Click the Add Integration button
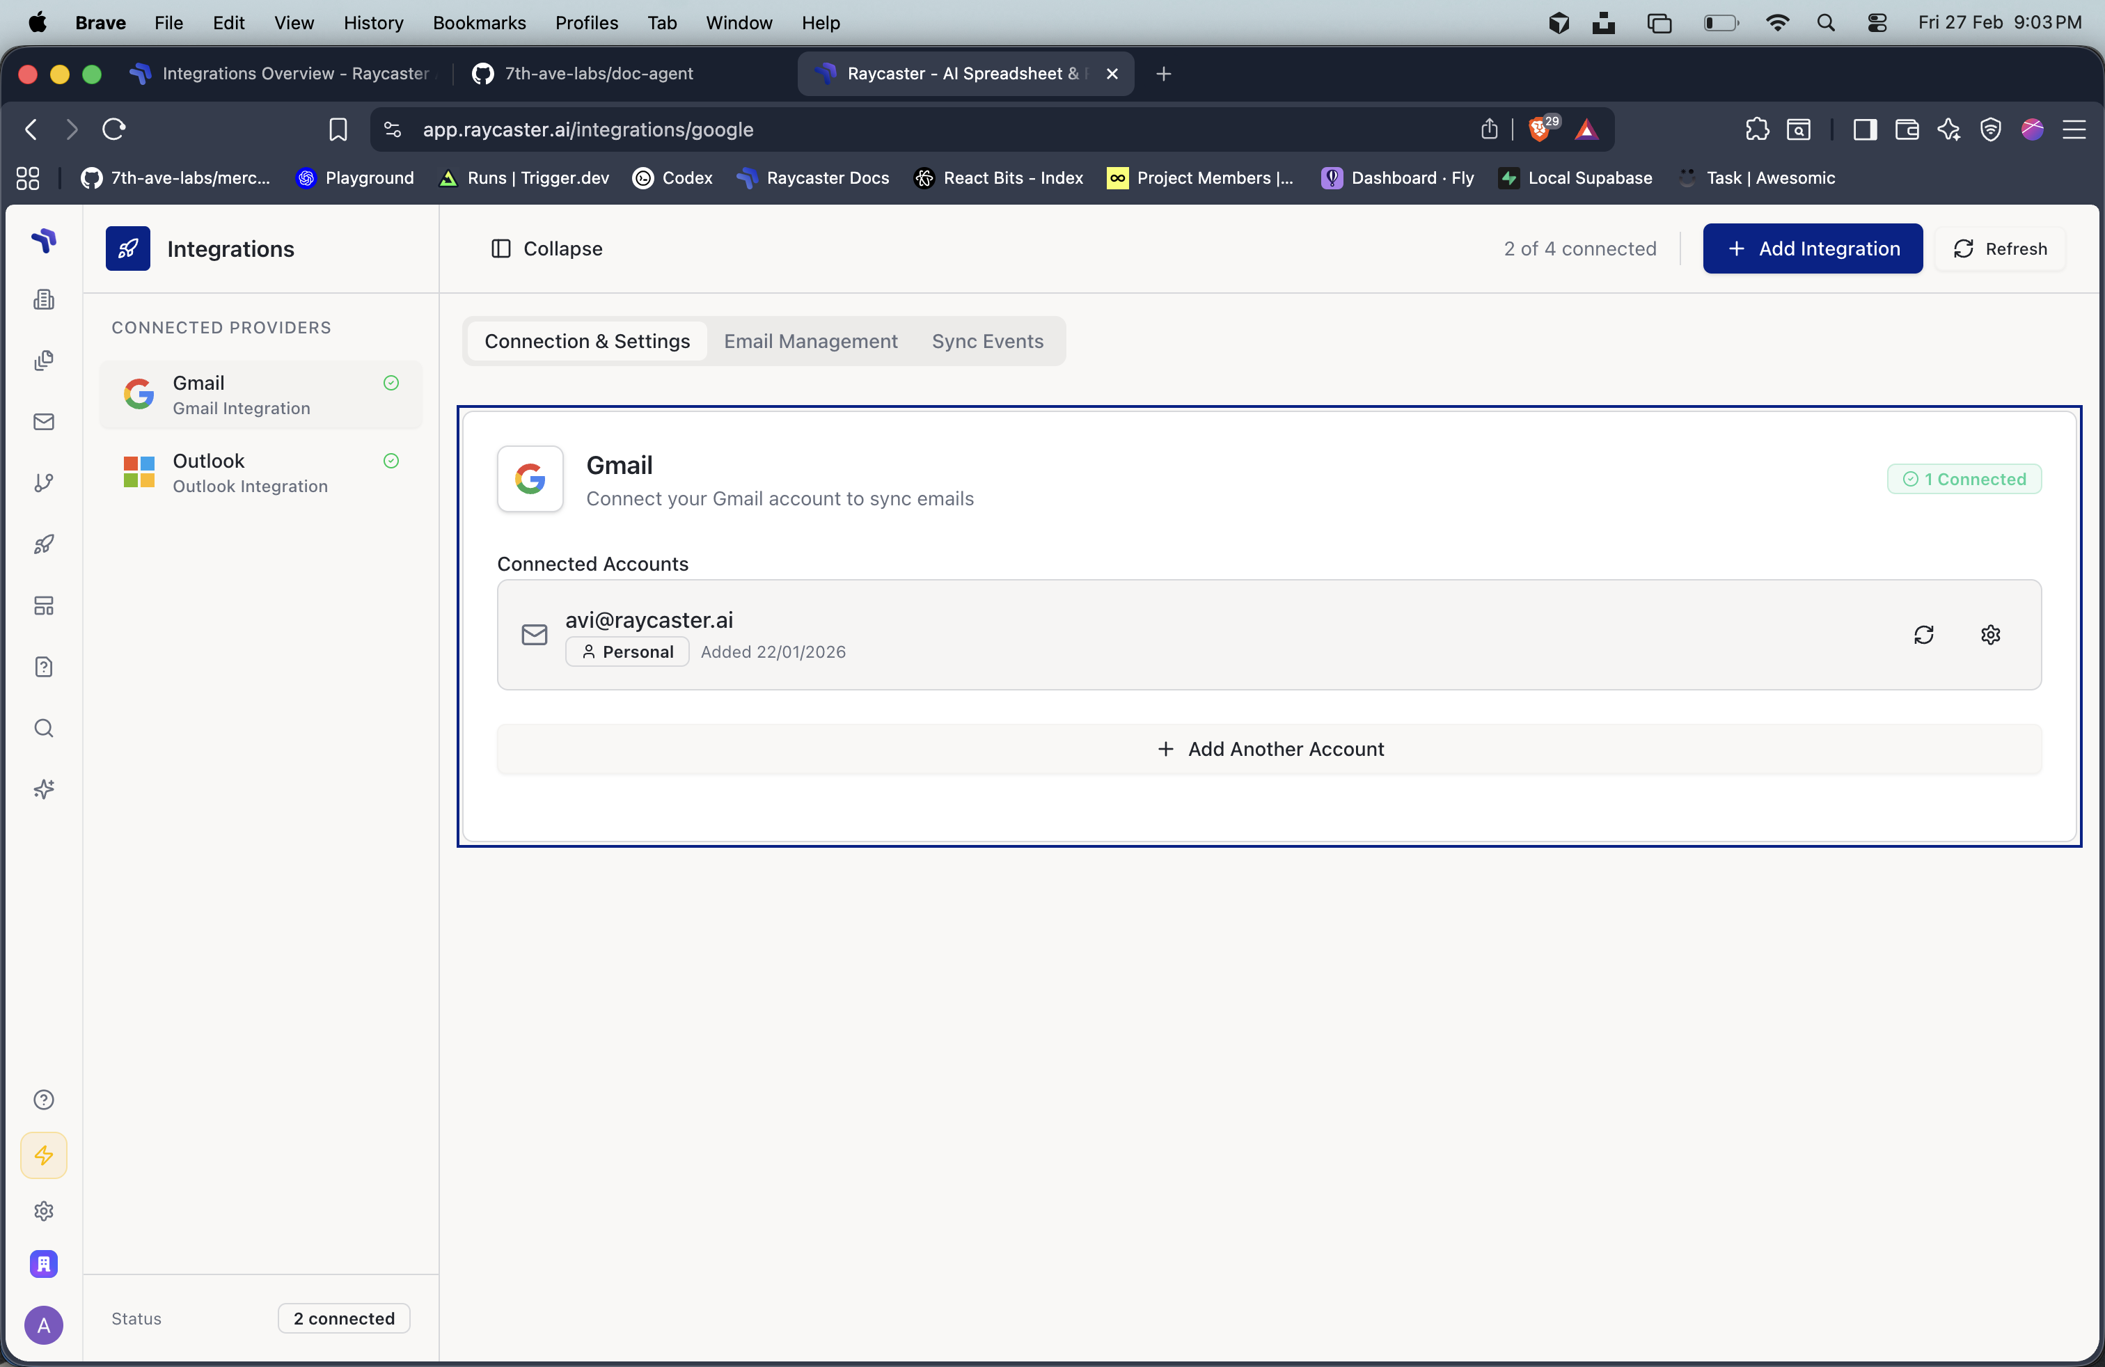Image resolution: width=2105 pixels, height=1367 pixels. click(x=1812, y=248)
